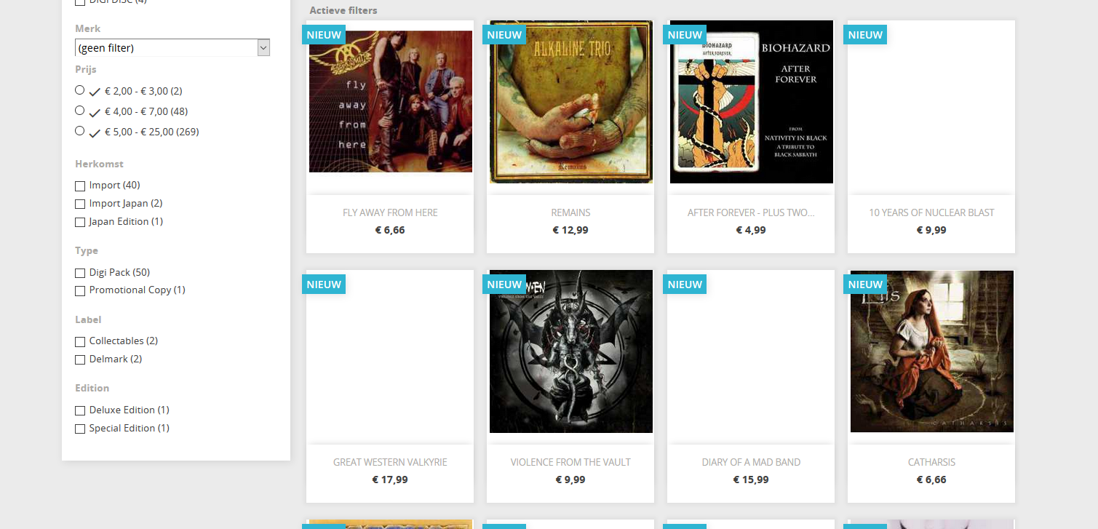This screenshot has height=529, width=1098.
Task: Tick the Import Japan (2) checkbox
Action: 80,204
